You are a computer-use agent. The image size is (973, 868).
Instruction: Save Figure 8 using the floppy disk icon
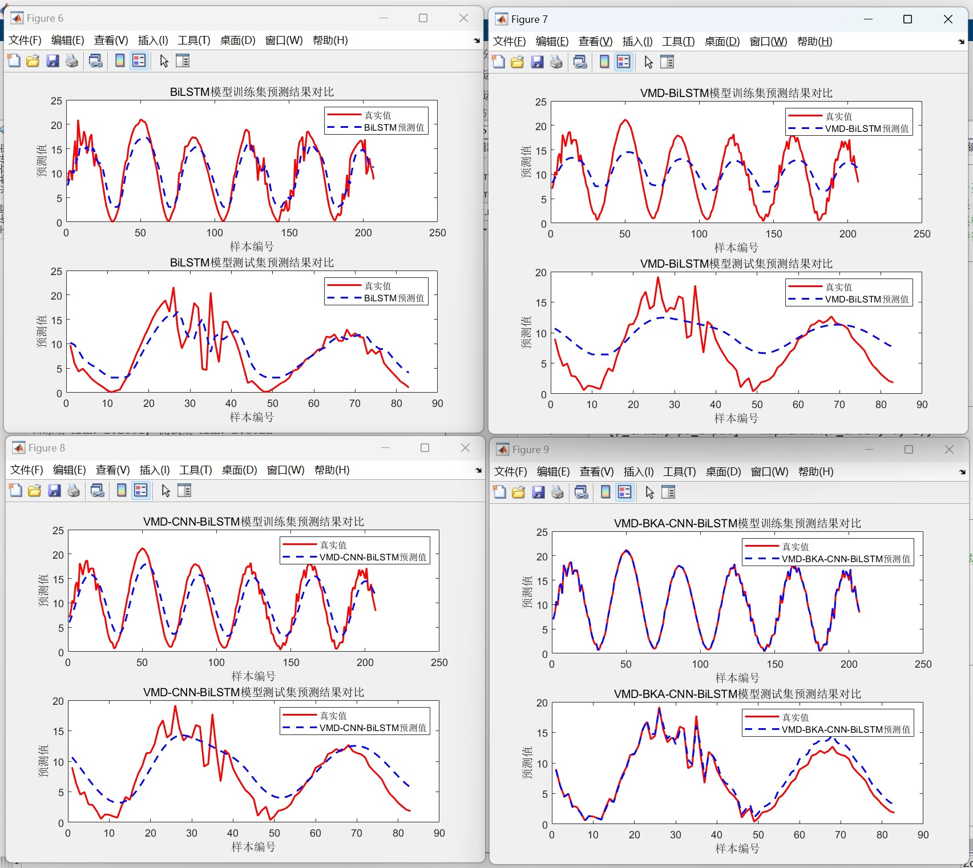click(x=54, y=490)
